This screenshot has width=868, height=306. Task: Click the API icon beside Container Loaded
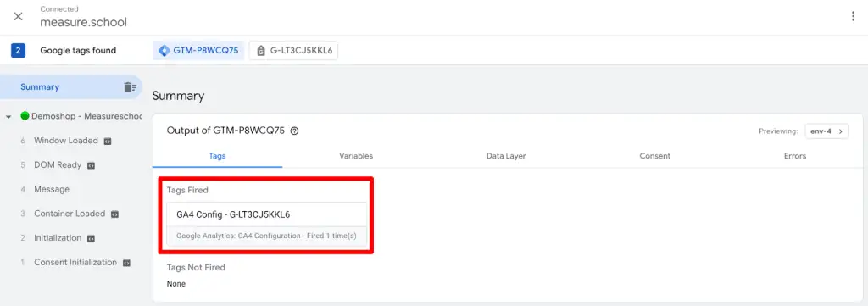pyautogui.click(x=114, y=214)
